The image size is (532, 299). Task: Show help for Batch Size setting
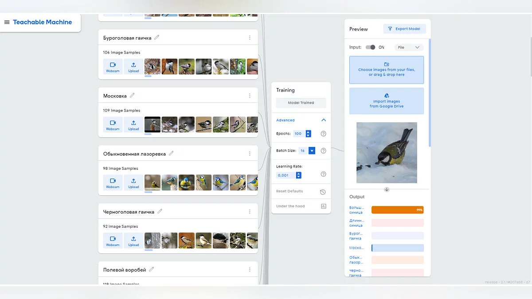(323, 151)
